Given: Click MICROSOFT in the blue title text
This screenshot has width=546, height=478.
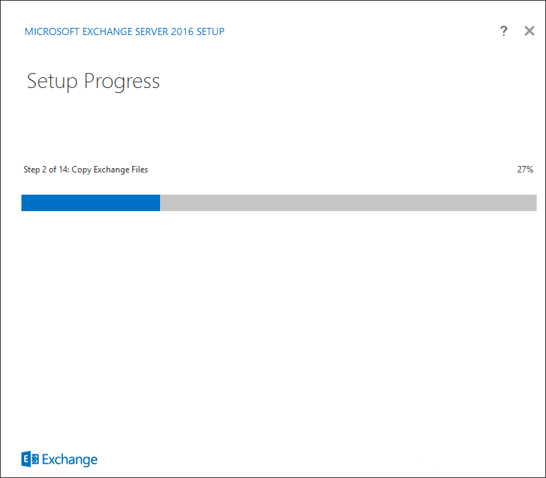Looking at the screenshot, I should (x=52, y=31).
